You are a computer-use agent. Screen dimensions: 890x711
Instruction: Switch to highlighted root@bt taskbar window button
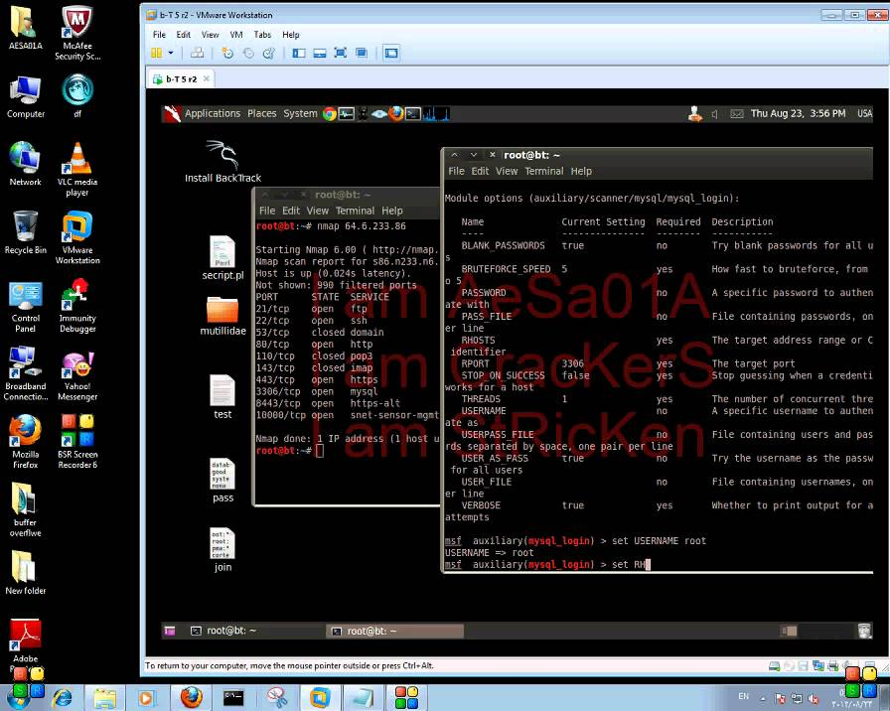coord(395,631)
